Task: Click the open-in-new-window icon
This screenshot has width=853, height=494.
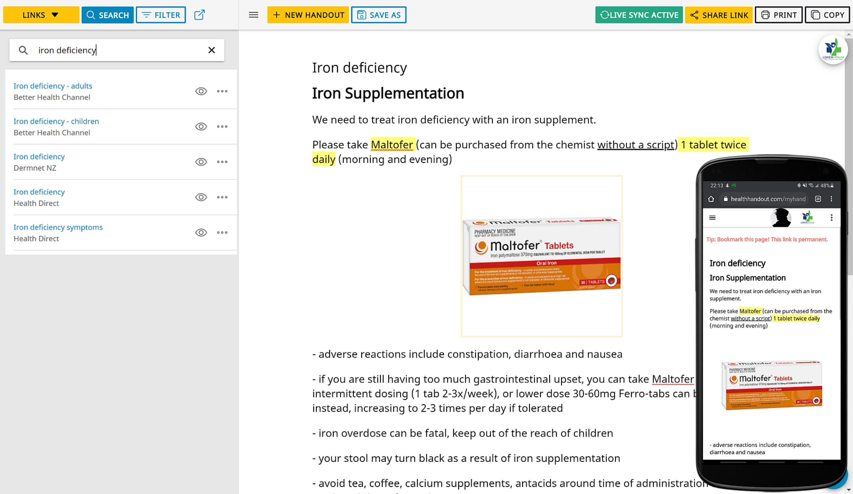Action: [199, 15]
